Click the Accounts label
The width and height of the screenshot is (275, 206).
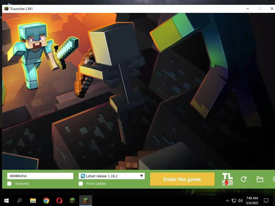(x=22, y=183)
